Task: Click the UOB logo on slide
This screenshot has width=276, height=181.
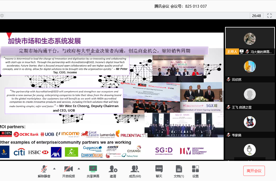Action: pyautogui.click(x=47, y=134)
